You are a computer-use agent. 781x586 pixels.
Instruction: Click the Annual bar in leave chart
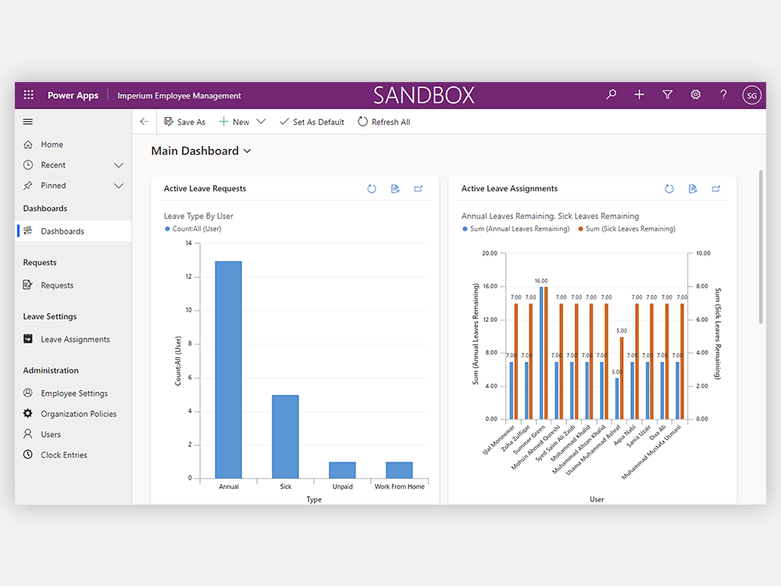229,370
